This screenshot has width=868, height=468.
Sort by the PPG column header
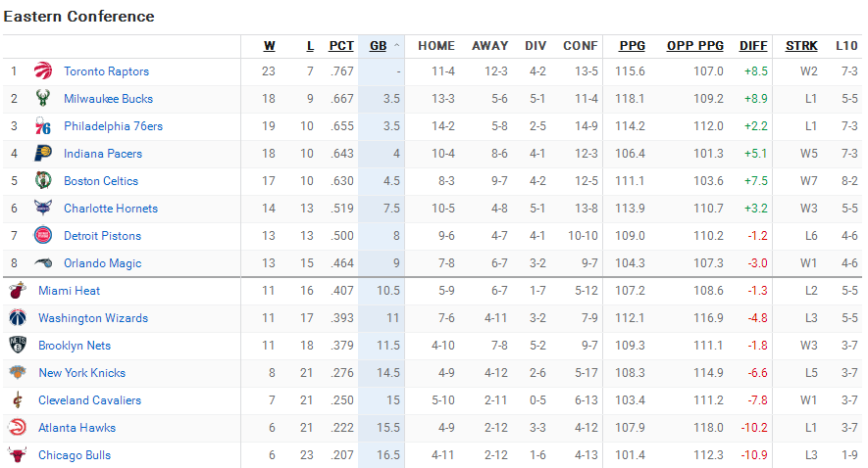633,45
